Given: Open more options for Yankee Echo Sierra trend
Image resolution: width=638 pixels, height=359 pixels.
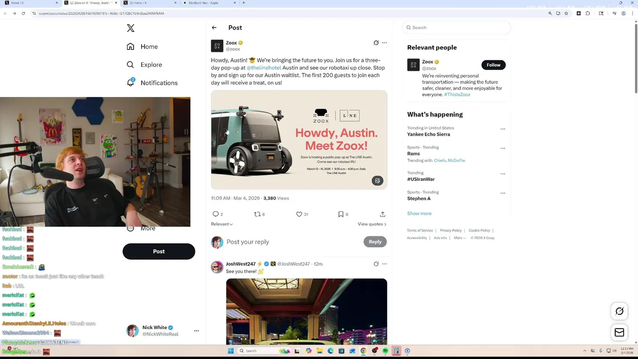Looking at the screenshot, I should (502, 129).
